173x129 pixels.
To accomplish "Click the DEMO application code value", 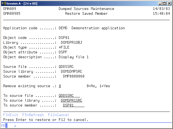I will point(63,28).
